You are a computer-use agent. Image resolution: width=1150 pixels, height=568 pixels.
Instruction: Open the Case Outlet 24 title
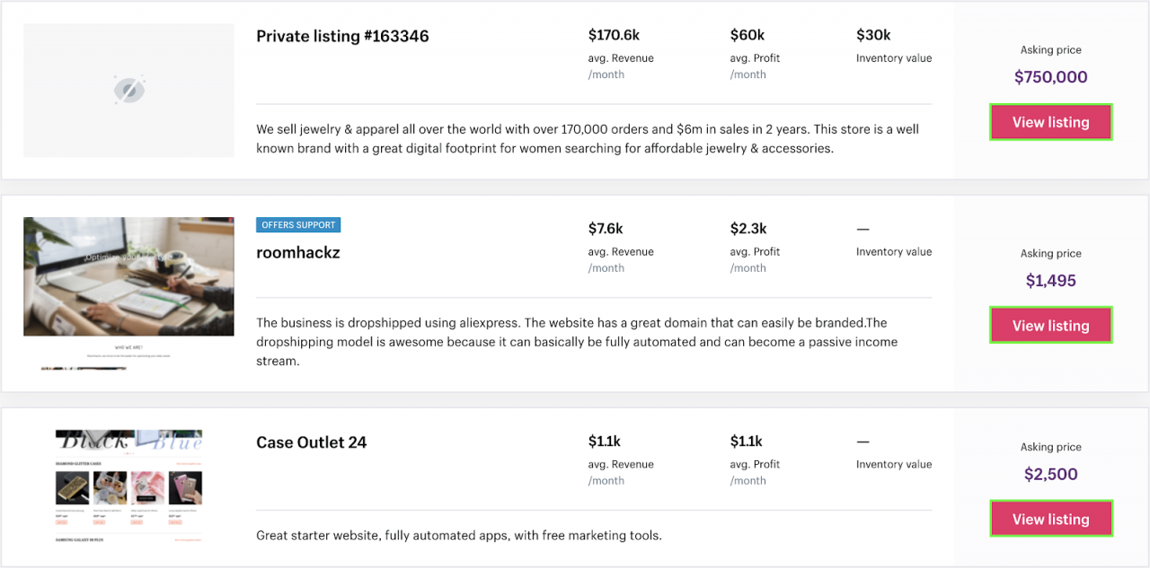pyautogui.click(x=311, y=442)
